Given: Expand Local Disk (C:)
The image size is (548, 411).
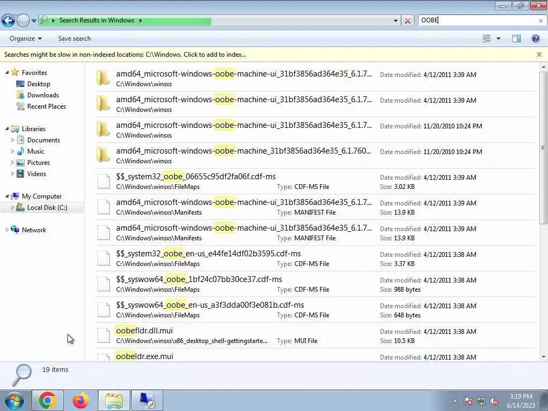Looking at the screenshot, I should pyautogui.click(x=13, y=207).
